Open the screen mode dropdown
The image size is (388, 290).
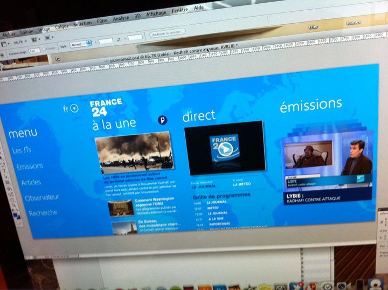49,38
